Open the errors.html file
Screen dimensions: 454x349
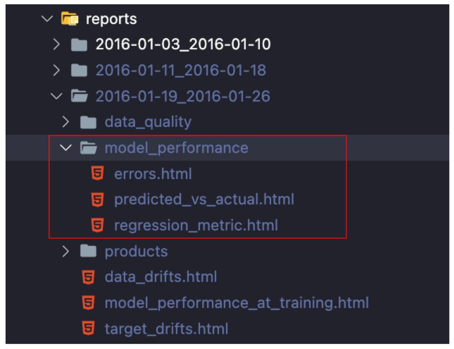(x=153, y=174)
